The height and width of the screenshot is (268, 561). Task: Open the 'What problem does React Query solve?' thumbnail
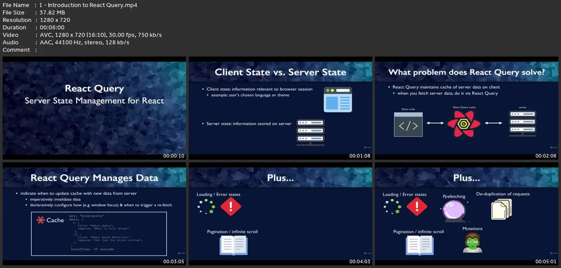467,108
